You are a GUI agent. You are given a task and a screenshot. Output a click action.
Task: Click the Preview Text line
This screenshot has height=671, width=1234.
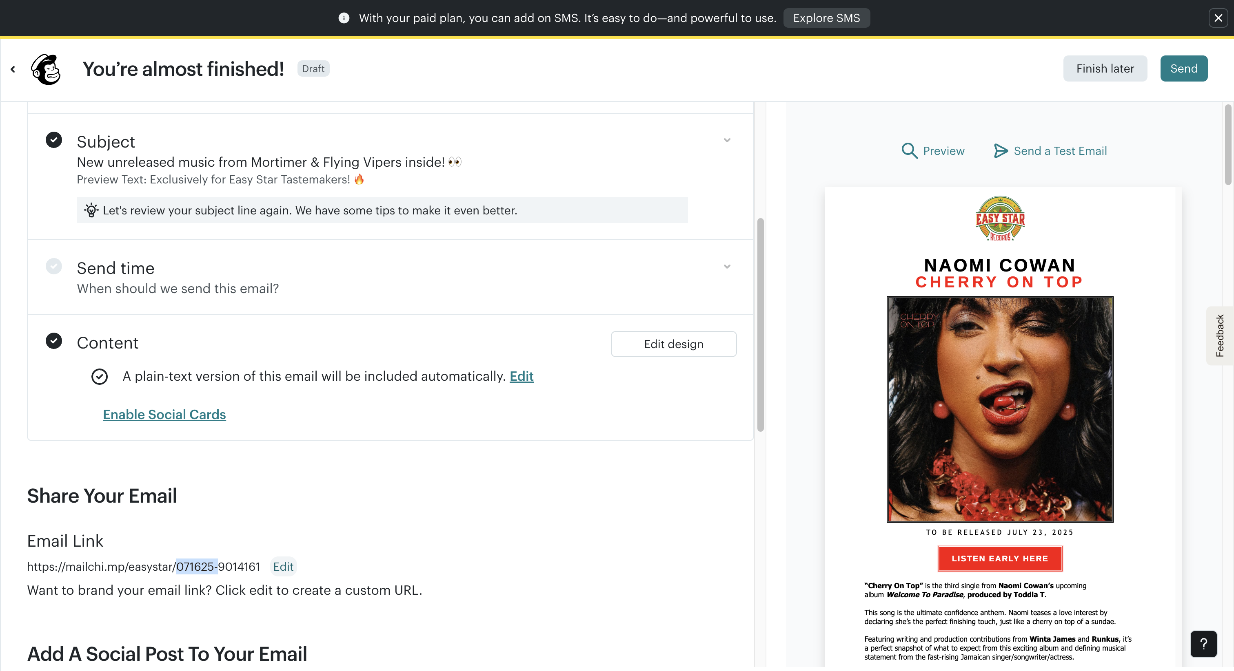[221, 179]
